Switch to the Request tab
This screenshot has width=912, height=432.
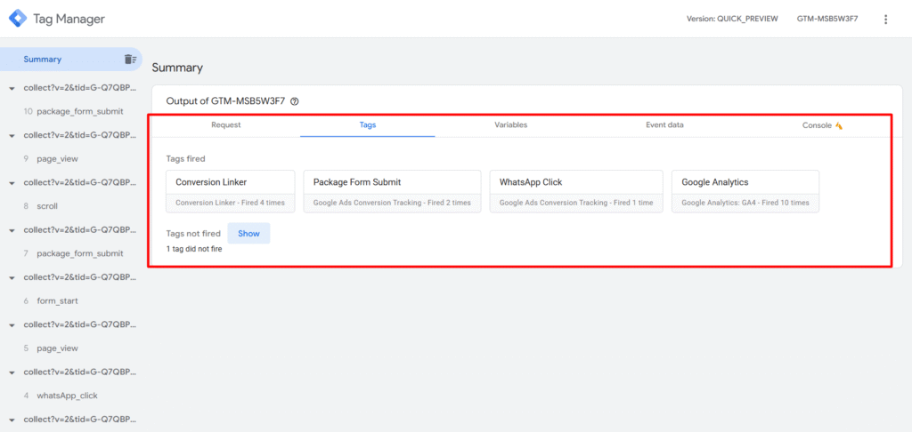(225, 125)
